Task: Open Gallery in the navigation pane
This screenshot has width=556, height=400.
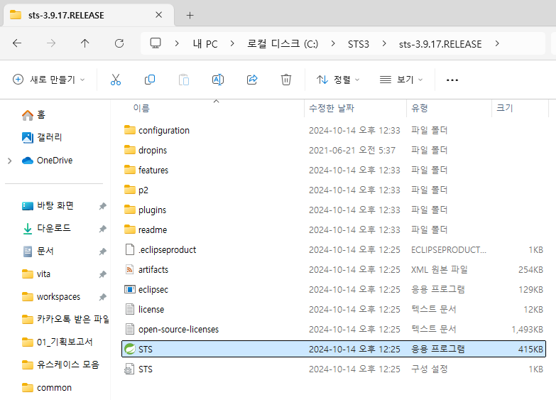Action: (x=42, y=138)
